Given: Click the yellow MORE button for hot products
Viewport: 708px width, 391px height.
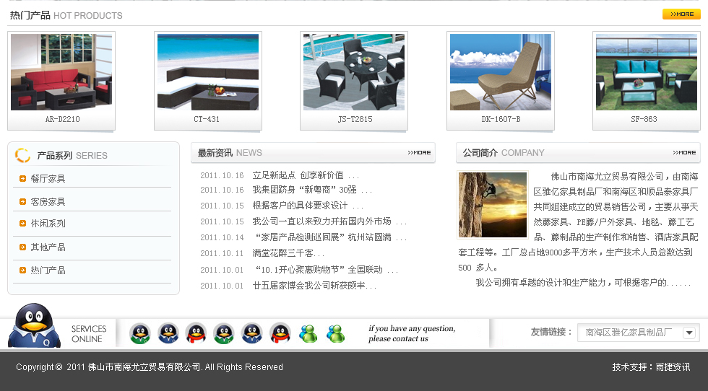Looking at the screenshot, I should point(681,14).
